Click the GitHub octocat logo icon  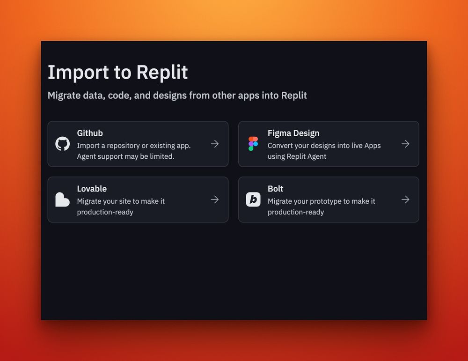(62, 144)
